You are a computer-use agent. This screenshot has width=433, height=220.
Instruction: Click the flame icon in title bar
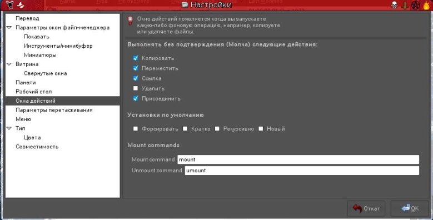(426, 5)
